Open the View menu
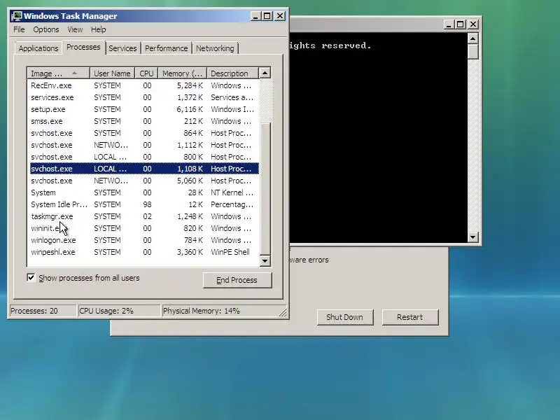 (75, 29)
